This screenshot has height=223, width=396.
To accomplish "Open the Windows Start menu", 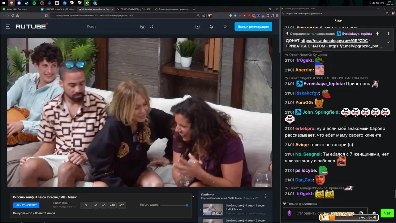I will click(3, 3).
